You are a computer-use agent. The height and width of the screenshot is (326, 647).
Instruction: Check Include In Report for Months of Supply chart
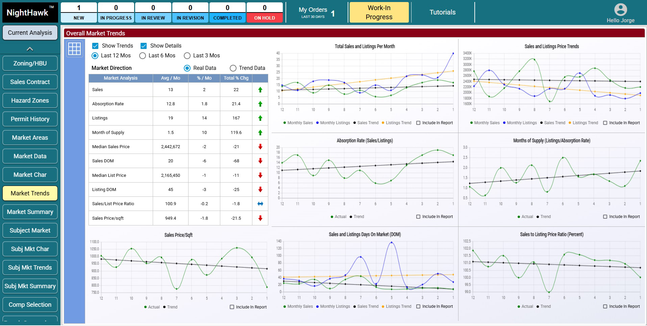[605, 217]
